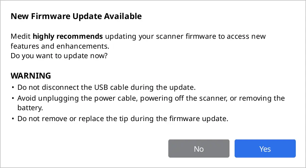
Task: Click 'Do you want to update now?' text
Action: point(59,56)
